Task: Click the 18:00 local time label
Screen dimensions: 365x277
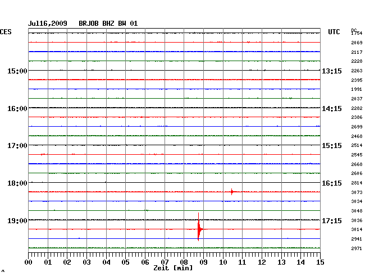Action: (x=17, y=183)
